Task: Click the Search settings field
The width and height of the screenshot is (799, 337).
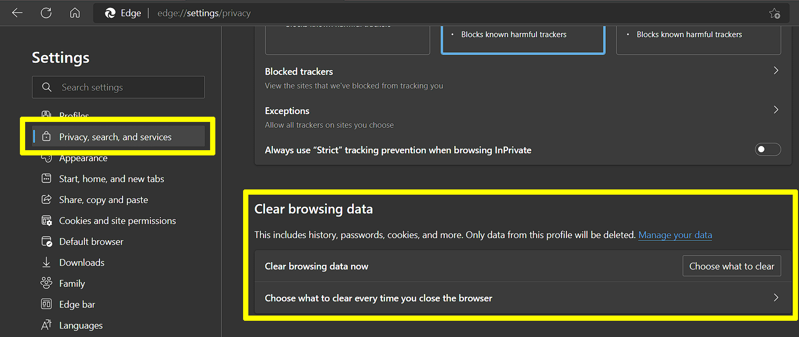Action: pyautogui.click(x=118, y=87)
